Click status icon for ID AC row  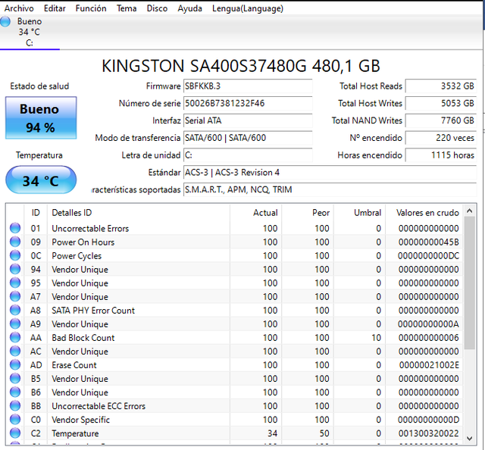point(15,351)
